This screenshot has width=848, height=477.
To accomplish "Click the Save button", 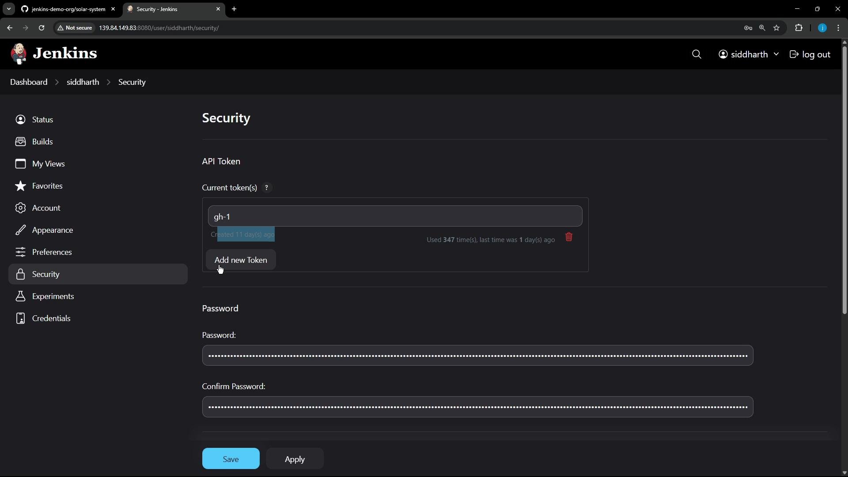I will coord(231,459).
